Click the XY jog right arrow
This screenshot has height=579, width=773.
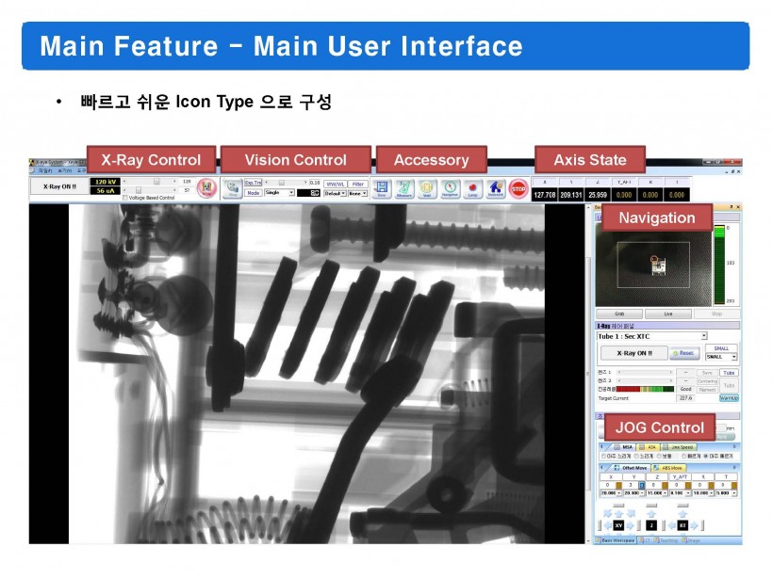[x=630, y=526]
